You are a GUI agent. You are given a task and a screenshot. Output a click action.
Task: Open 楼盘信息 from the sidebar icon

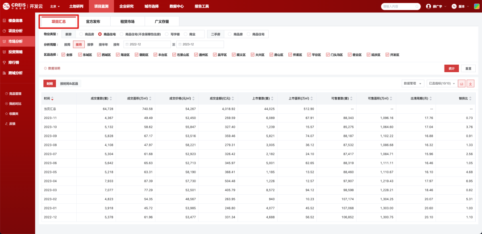click(4, 21)
